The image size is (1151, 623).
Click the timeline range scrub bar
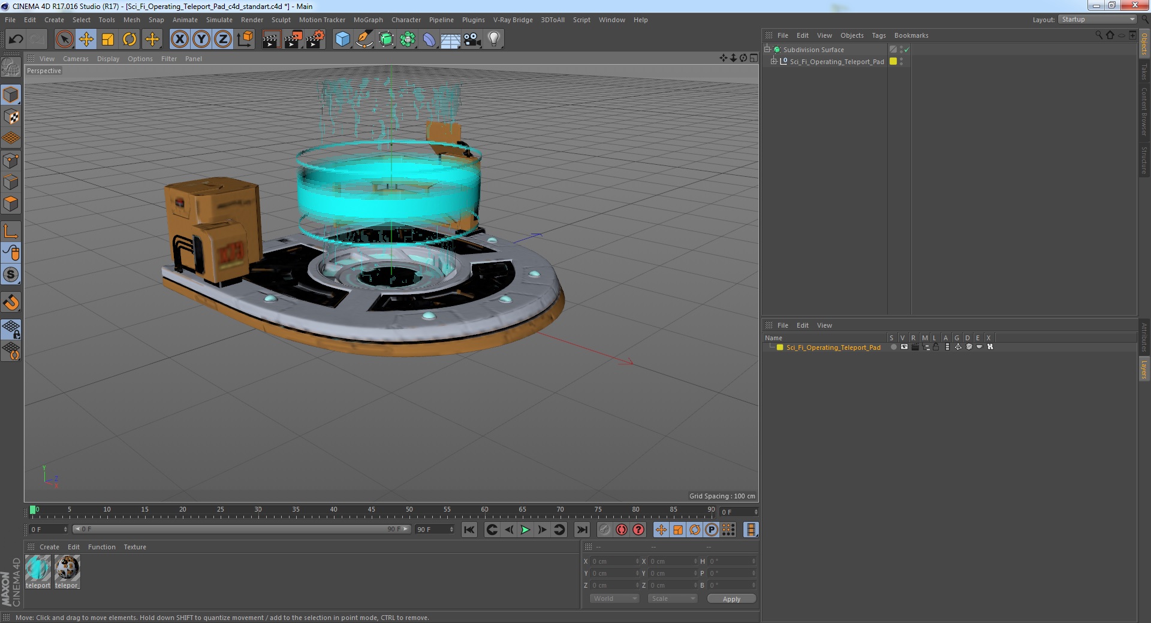tap(242, 529)
